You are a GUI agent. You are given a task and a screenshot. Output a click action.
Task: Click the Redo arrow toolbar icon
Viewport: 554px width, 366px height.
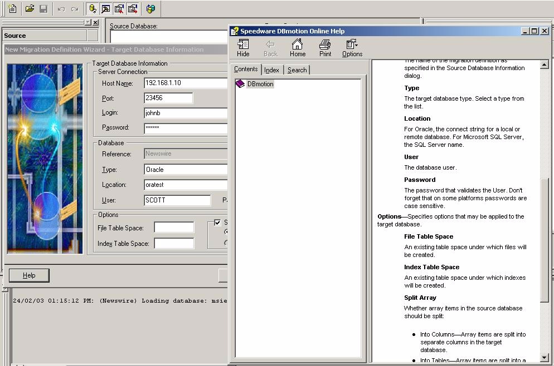pos(75,9)
